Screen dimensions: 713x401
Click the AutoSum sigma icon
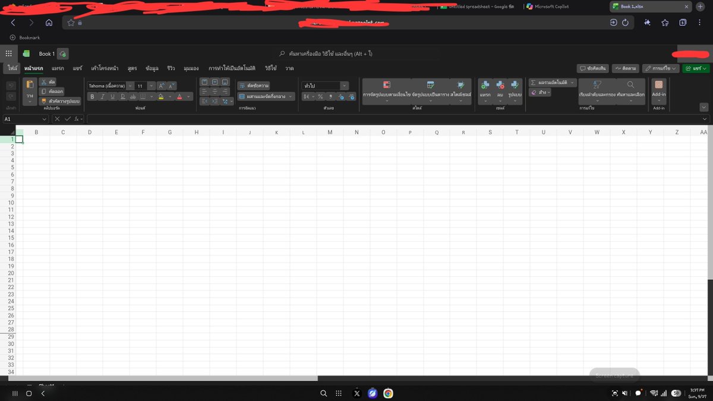[533, 83]
